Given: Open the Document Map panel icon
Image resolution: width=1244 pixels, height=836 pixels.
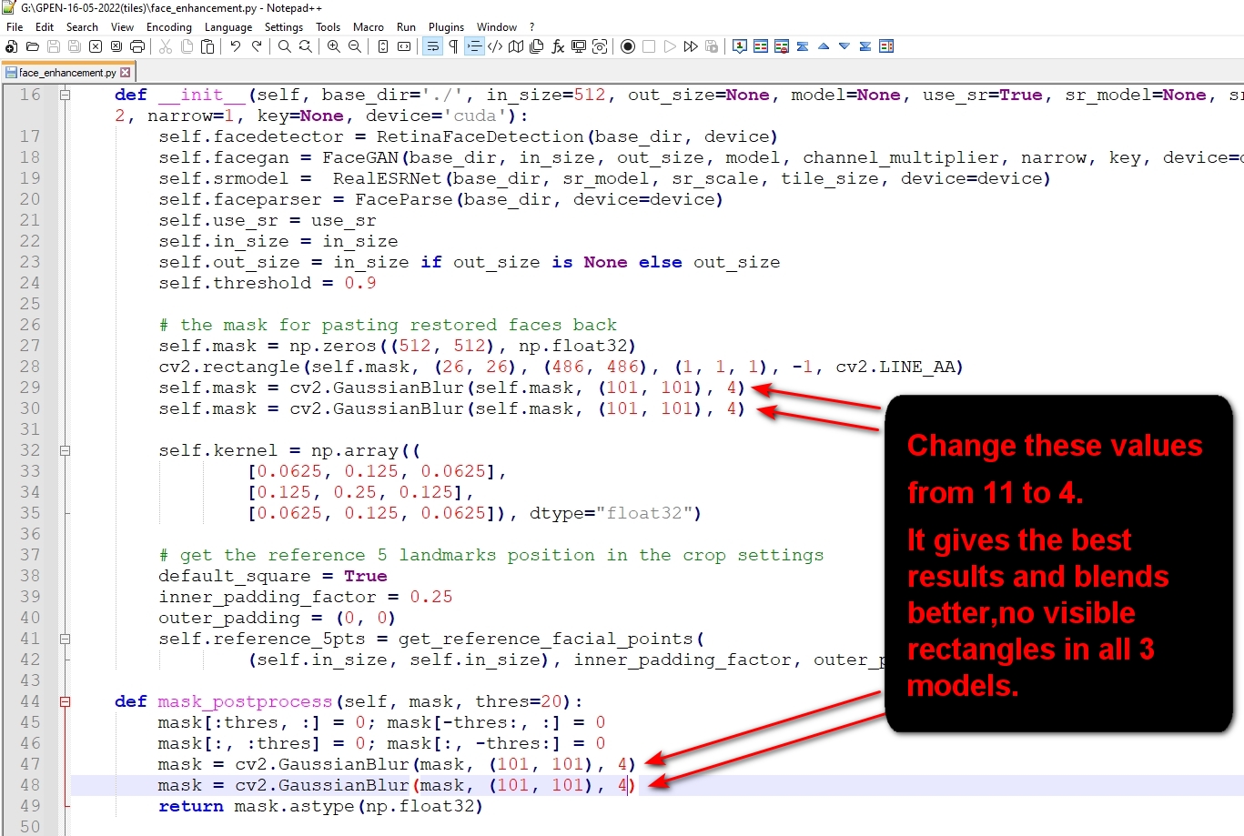Looking at the screenshot, I should tap(515, 45).
